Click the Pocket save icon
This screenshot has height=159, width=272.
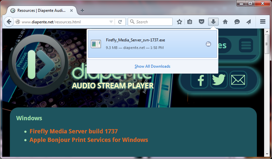(x=201, y=22)
